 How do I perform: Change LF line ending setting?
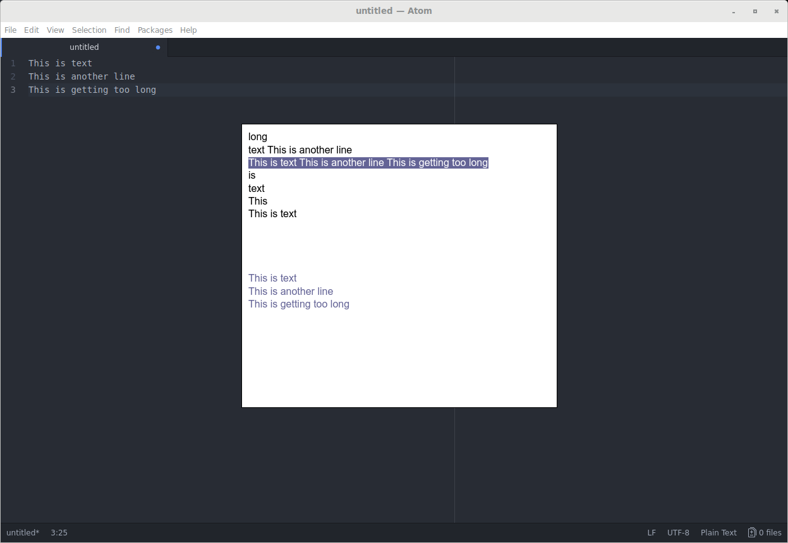[652, 533]
